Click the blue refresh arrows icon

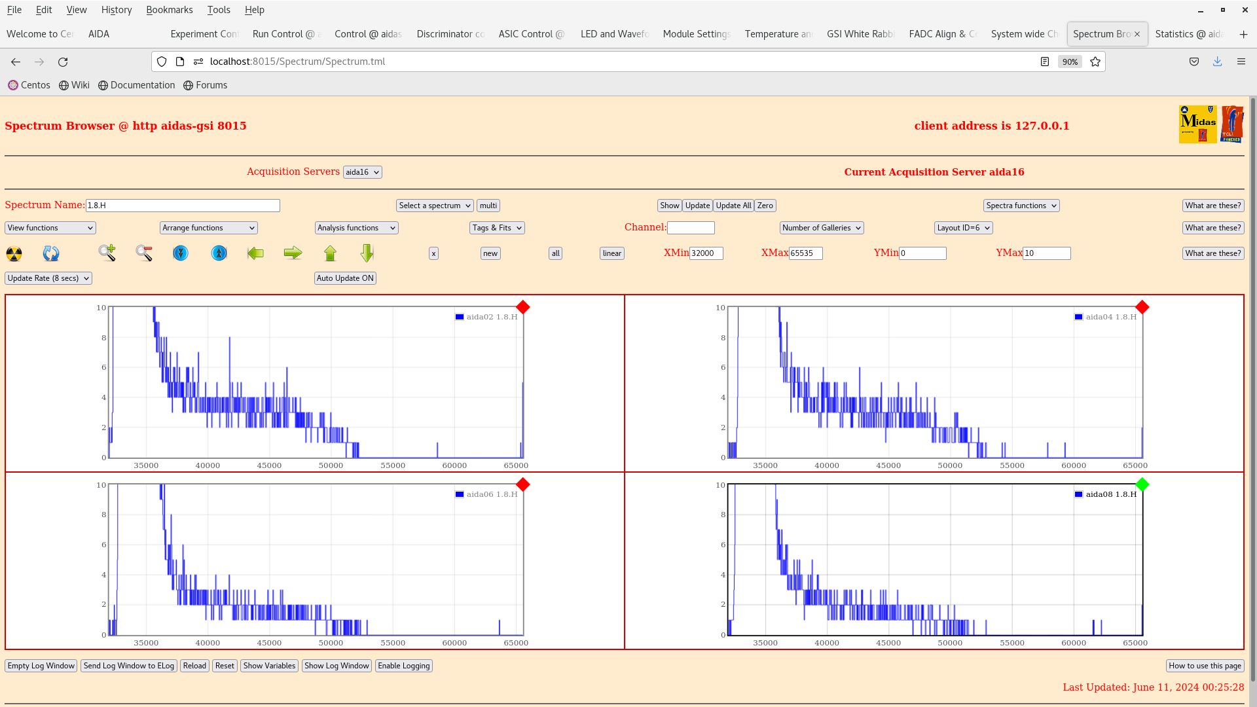[51, 253]
